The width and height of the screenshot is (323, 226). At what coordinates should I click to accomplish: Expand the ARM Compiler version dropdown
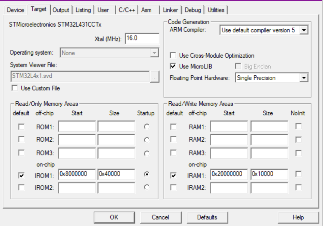coord(264,30)
